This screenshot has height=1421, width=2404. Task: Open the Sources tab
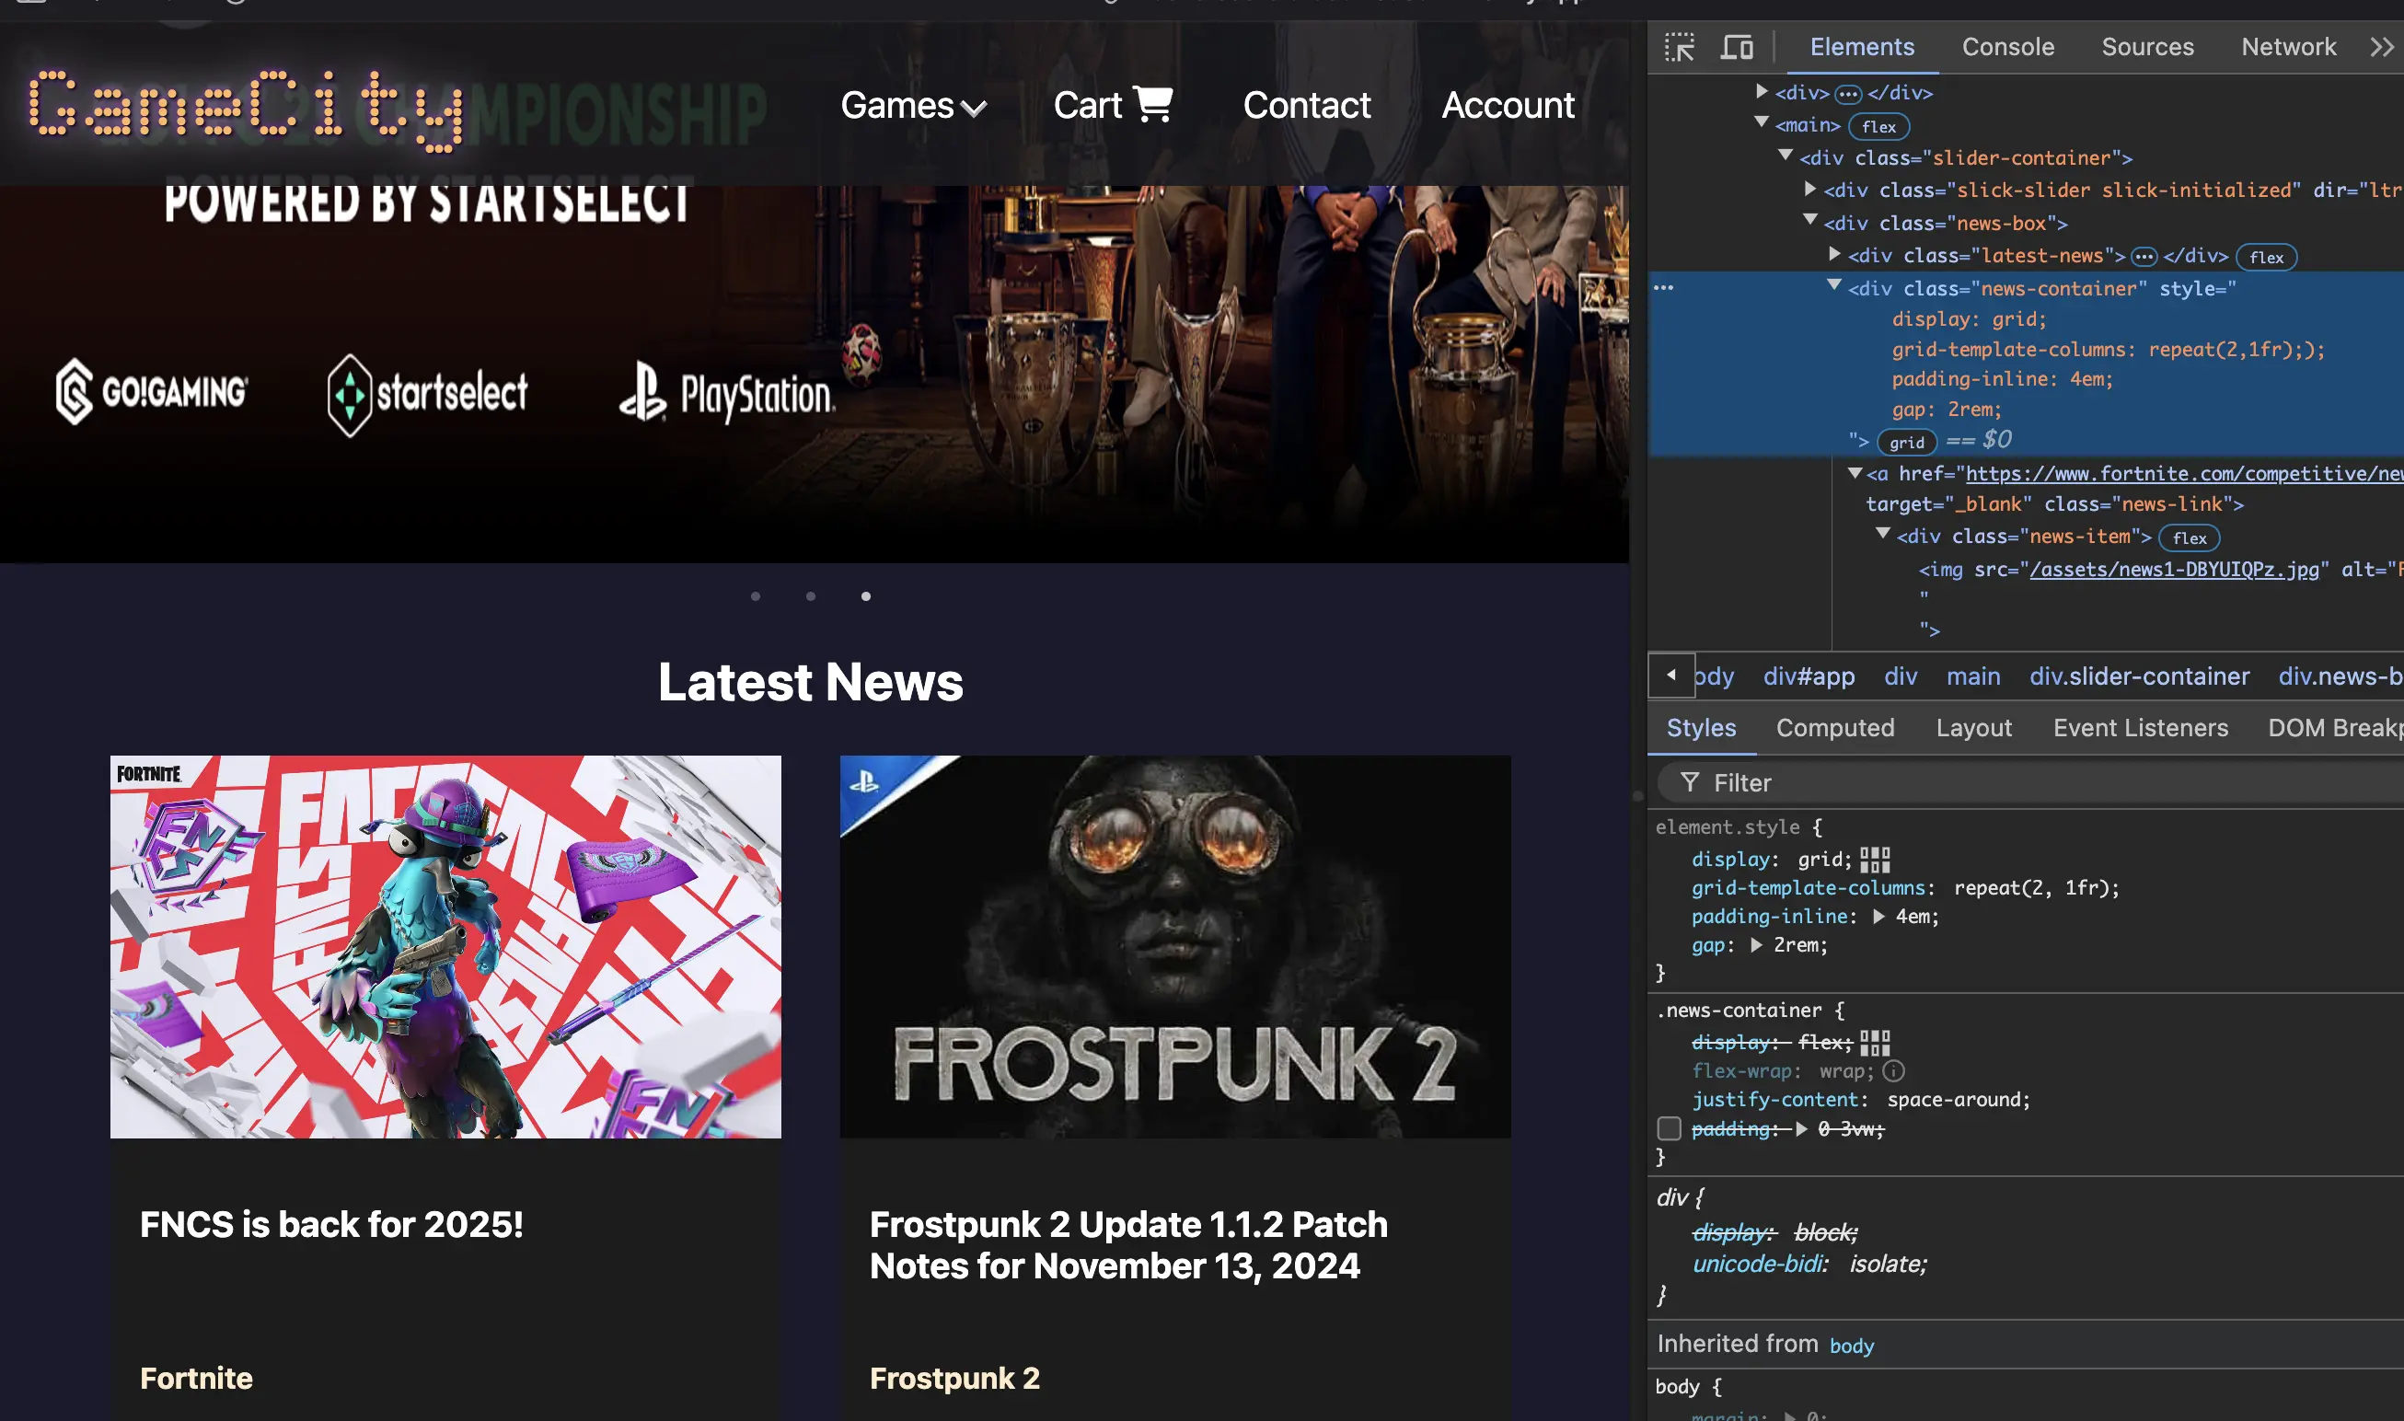[2147, 47]
